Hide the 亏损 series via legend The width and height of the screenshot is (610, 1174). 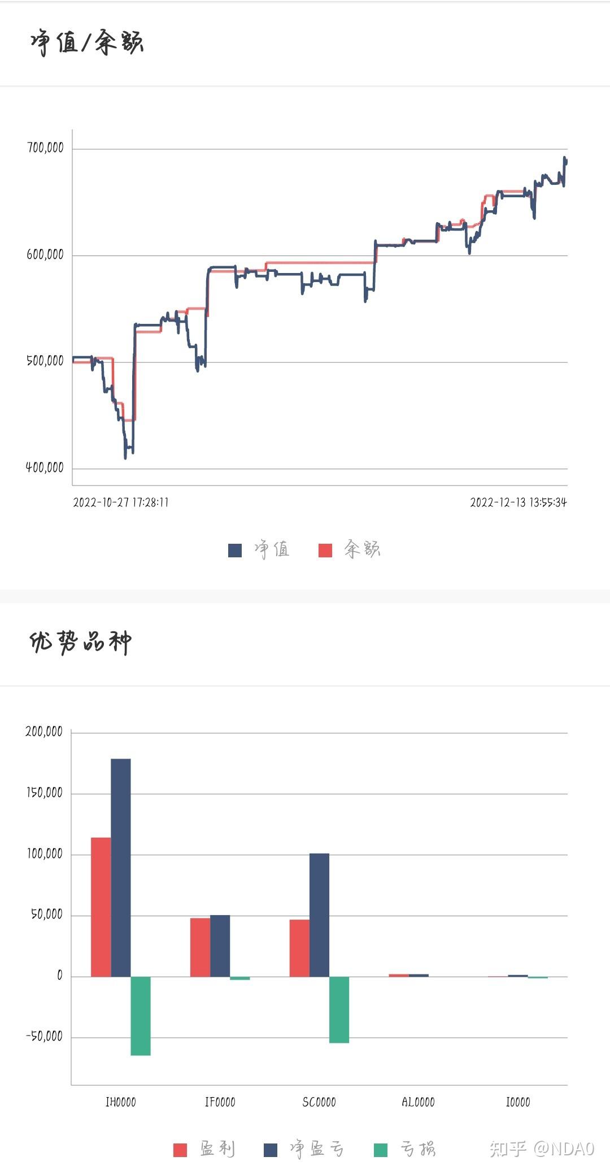tap(381, 1150)
